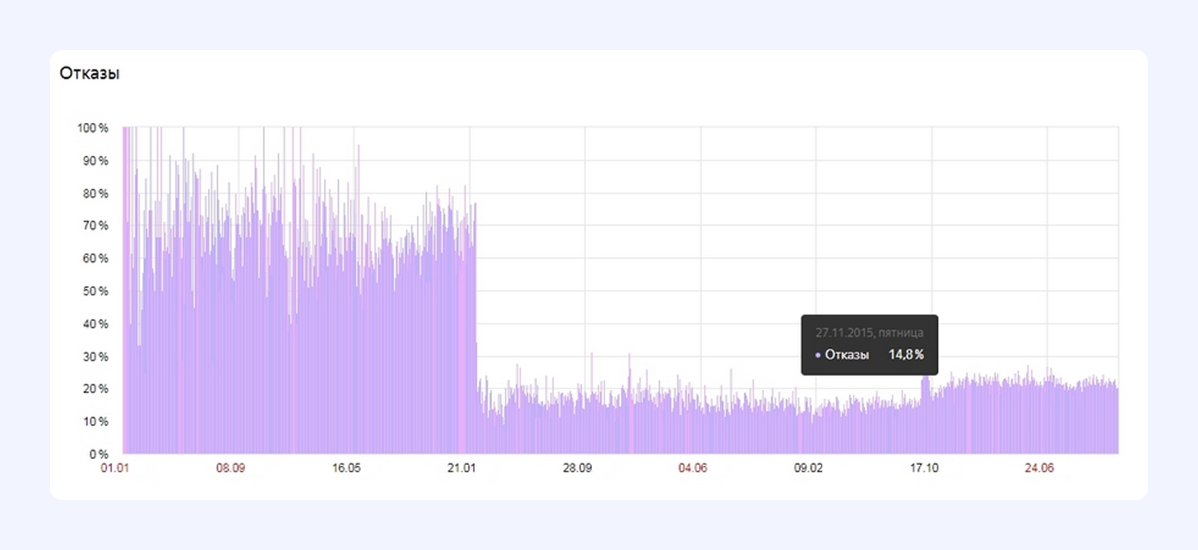Click the tooltip date 27.11.2015, пятница
Viewport: 1198px width, 550px height.
(x=869, y=333)
